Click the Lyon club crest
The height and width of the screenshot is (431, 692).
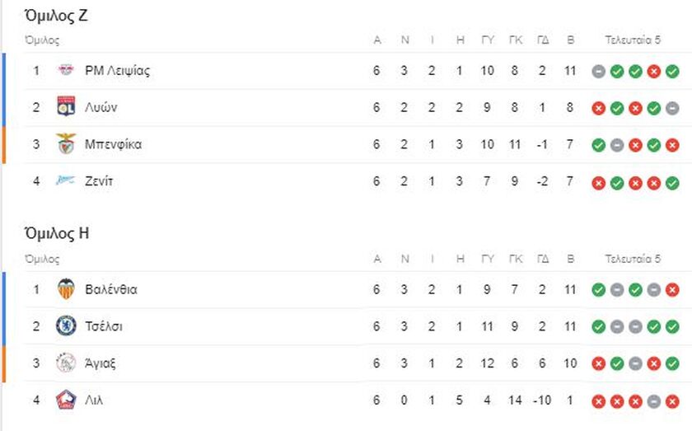click(66, 107)
